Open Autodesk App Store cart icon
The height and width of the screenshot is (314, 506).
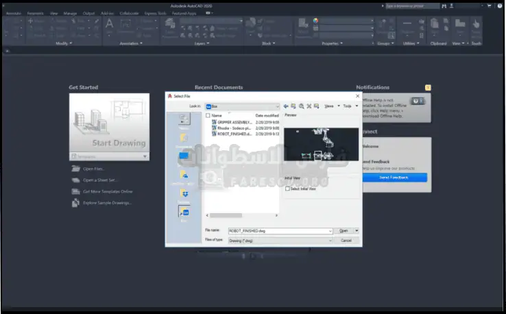pos(490,5)
